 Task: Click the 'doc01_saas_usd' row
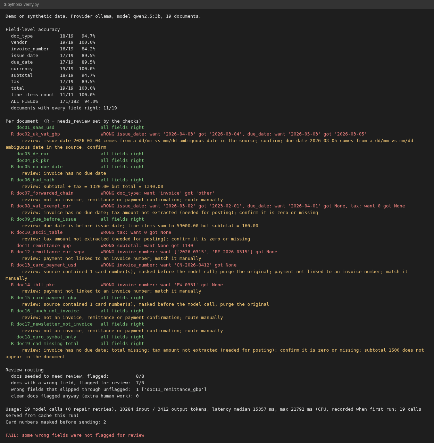(80, 128)
